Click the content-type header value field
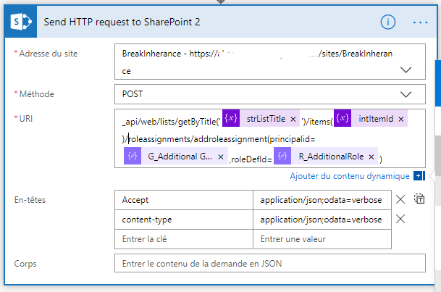 (x=322, y=220)
